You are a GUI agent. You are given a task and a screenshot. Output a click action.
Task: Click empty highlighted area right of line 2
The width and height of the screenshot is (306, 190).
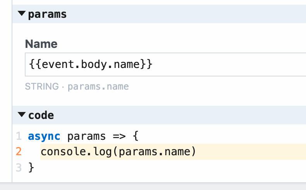click(252, 152)
